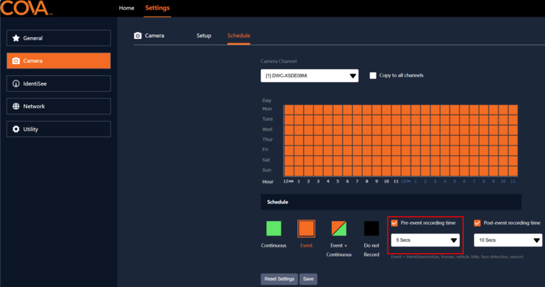The height and width of the screenshot is (287, 545).
Task: Check the Copy to all channels box
Action: [373, 75]
